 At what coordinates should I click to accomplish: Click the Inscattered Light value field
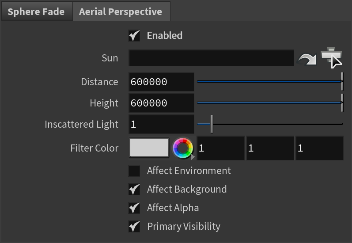[x=161, y=124]
